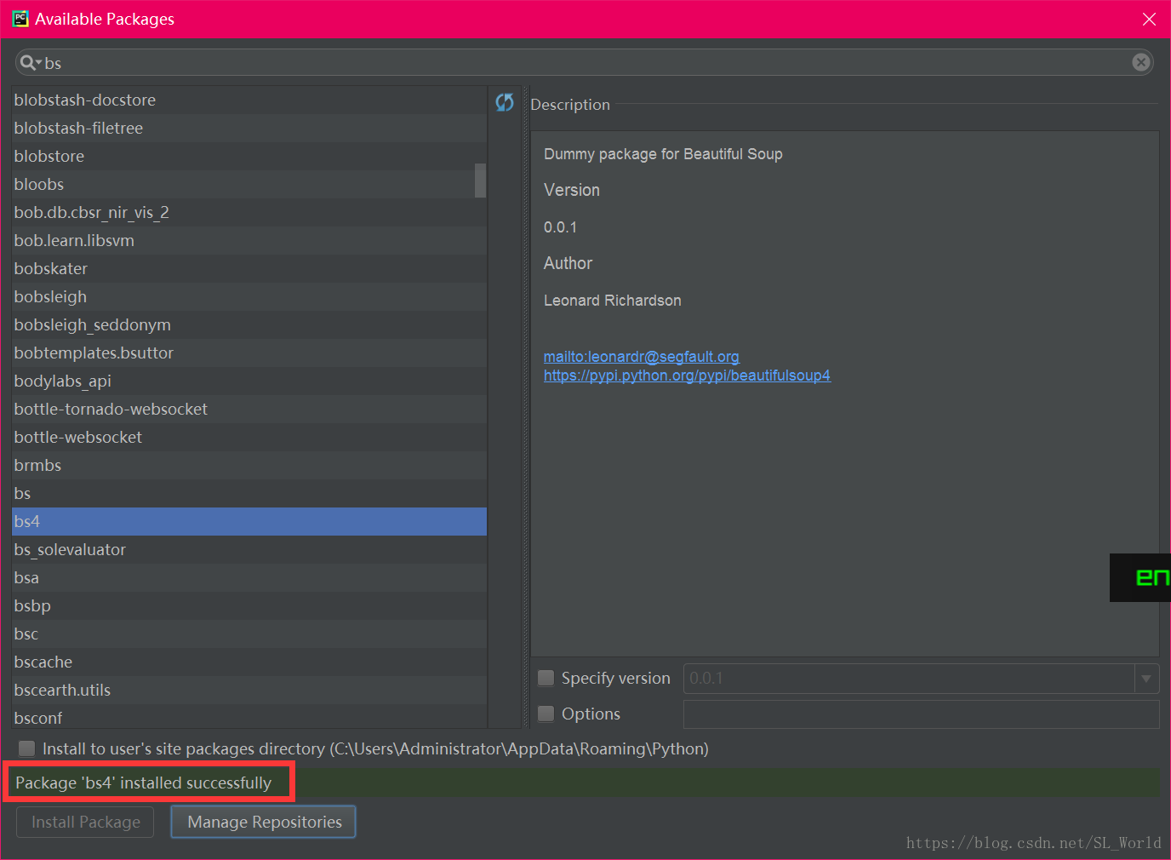
Task: Click the Options text input field
Action: click(x=921, y=714)
